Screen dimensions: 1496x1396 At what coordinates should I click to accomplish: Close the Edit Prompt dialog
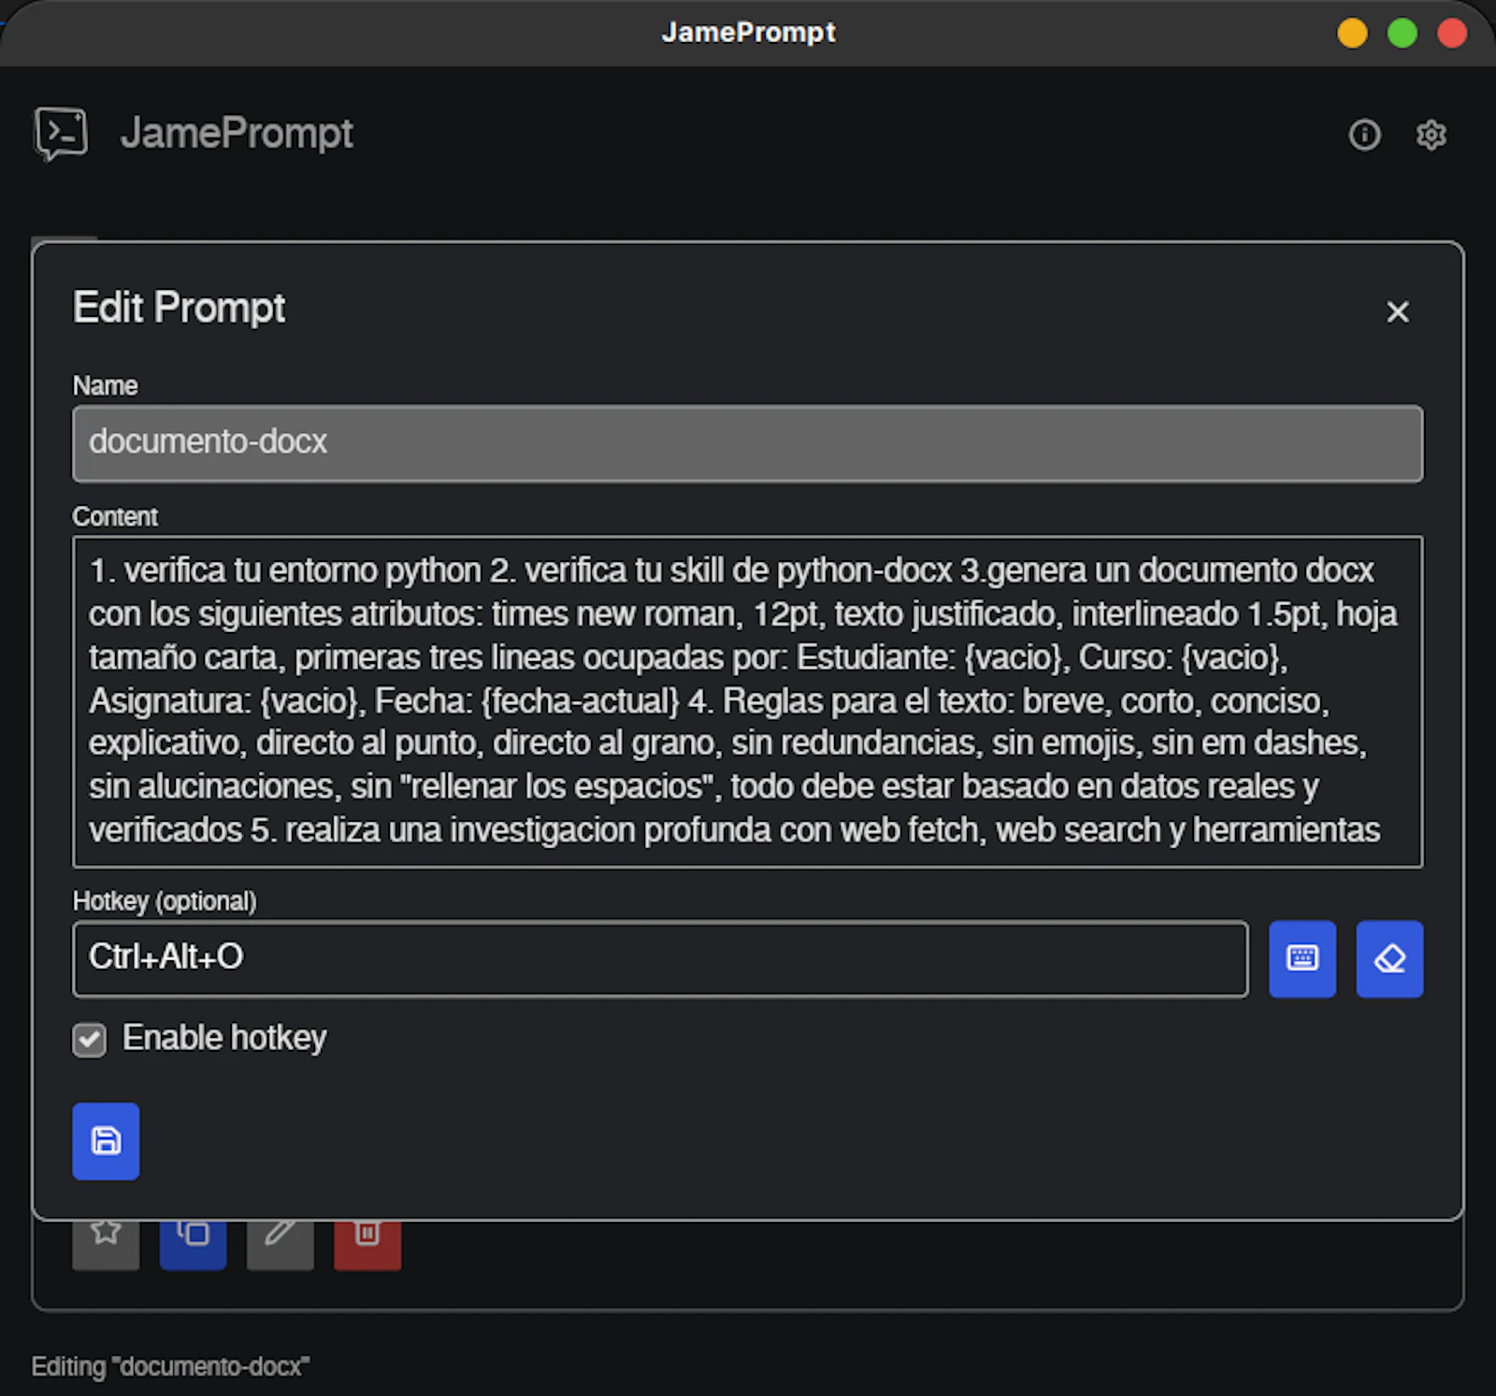coord(1397,311)
